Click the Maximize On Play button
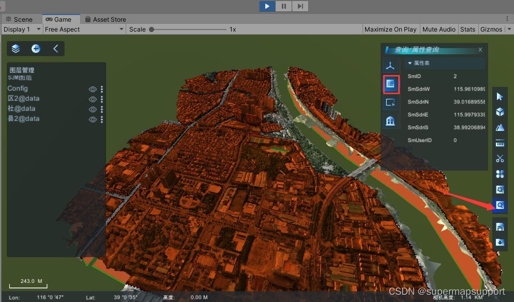 coord(391,29)
